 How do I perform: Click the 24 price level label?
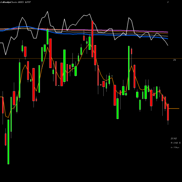174,60
